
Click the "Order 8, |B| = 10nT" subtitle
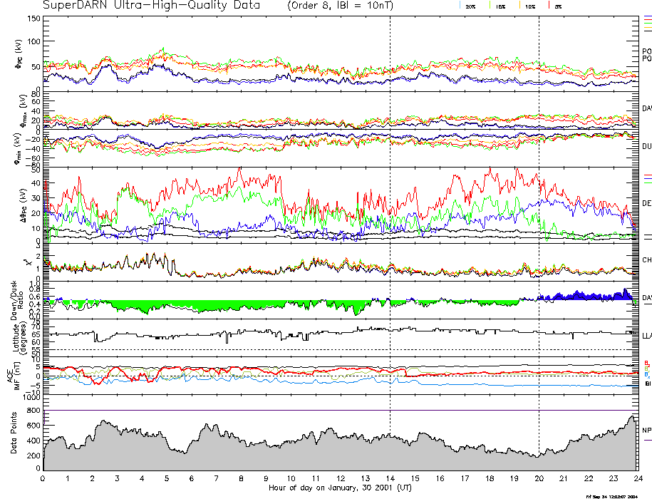(x=339, y=6)
